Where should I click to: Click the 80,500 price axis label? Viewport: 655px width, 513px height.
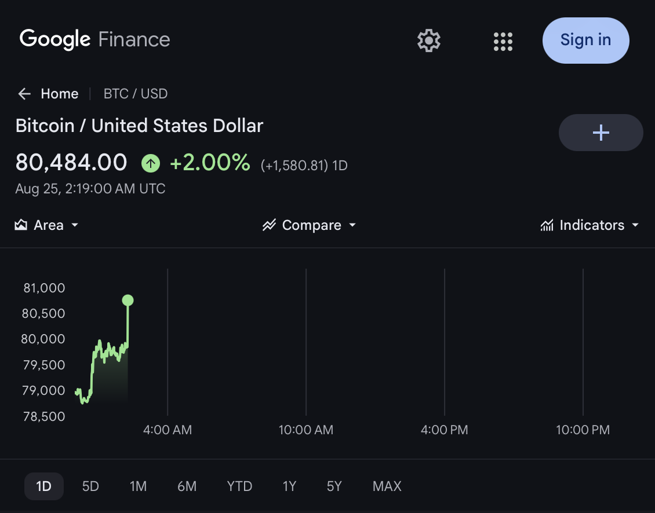[x=43, y=313]
